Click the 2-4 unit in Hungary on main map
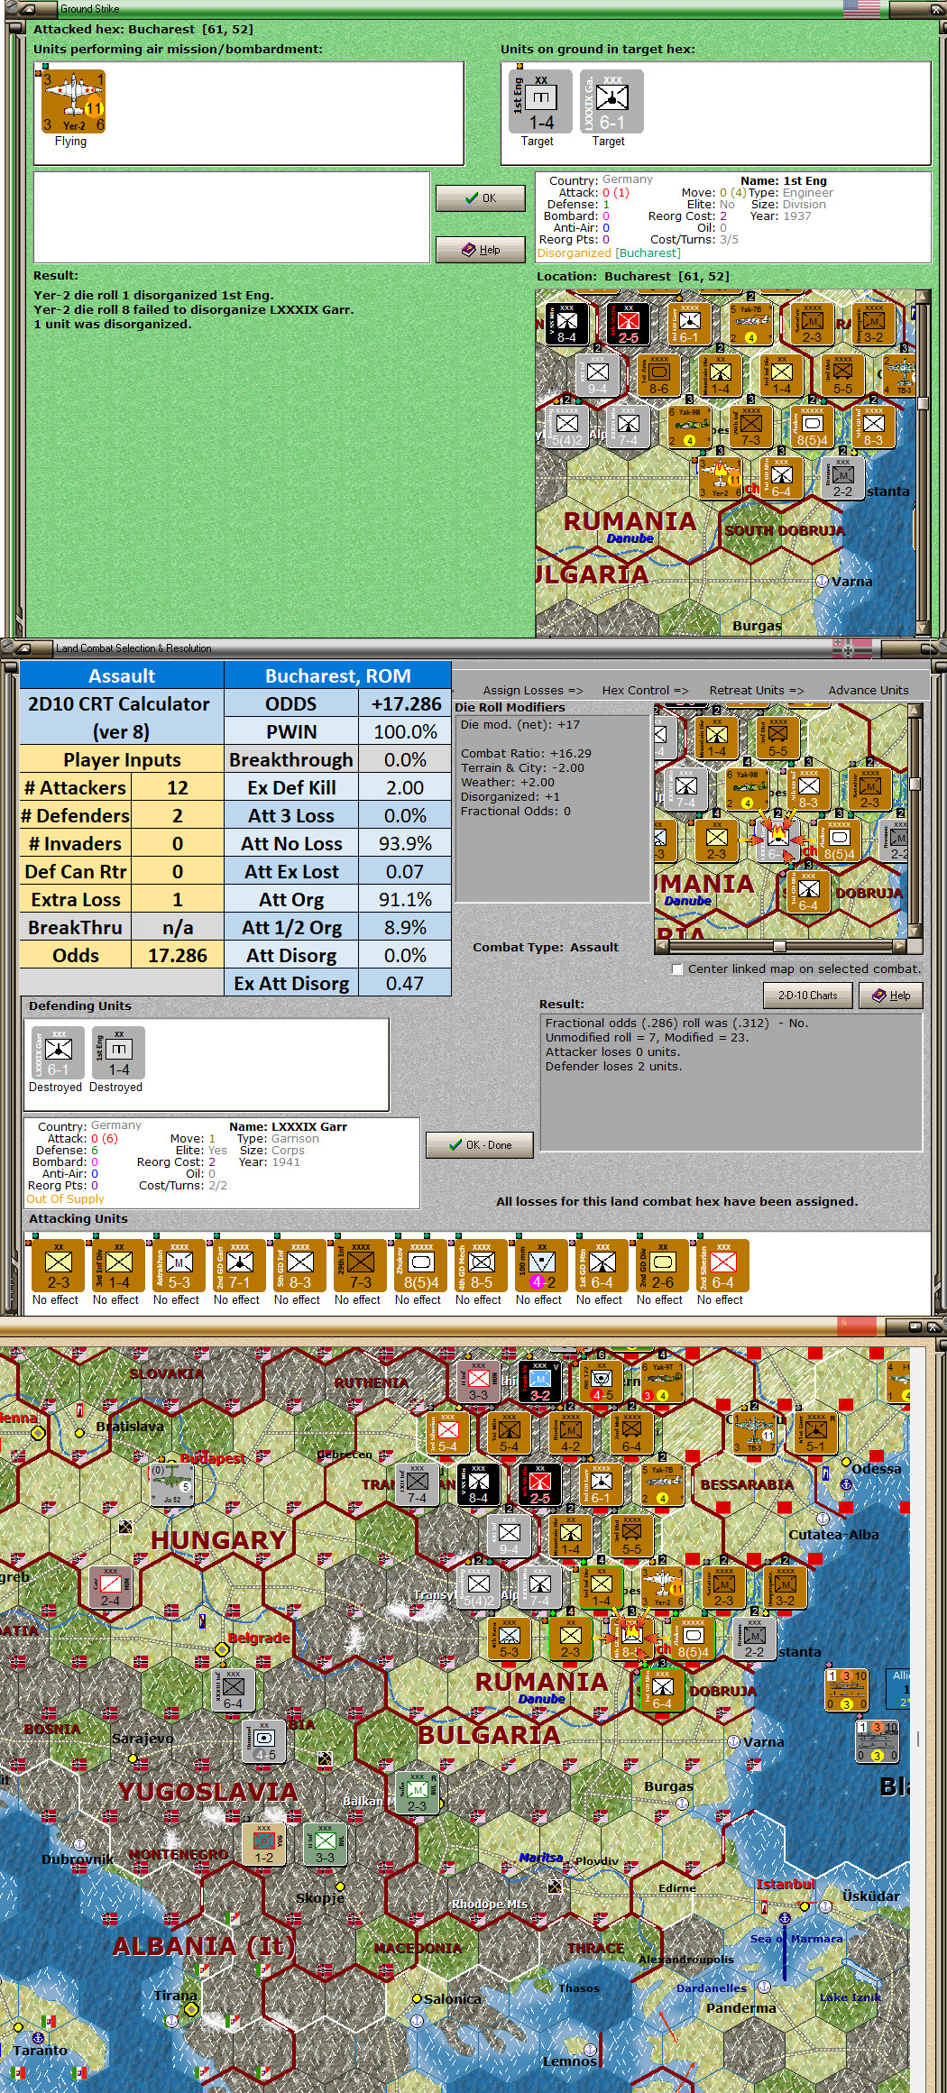This screenshot has height=2093, width=947. [x=110, y=1586]
